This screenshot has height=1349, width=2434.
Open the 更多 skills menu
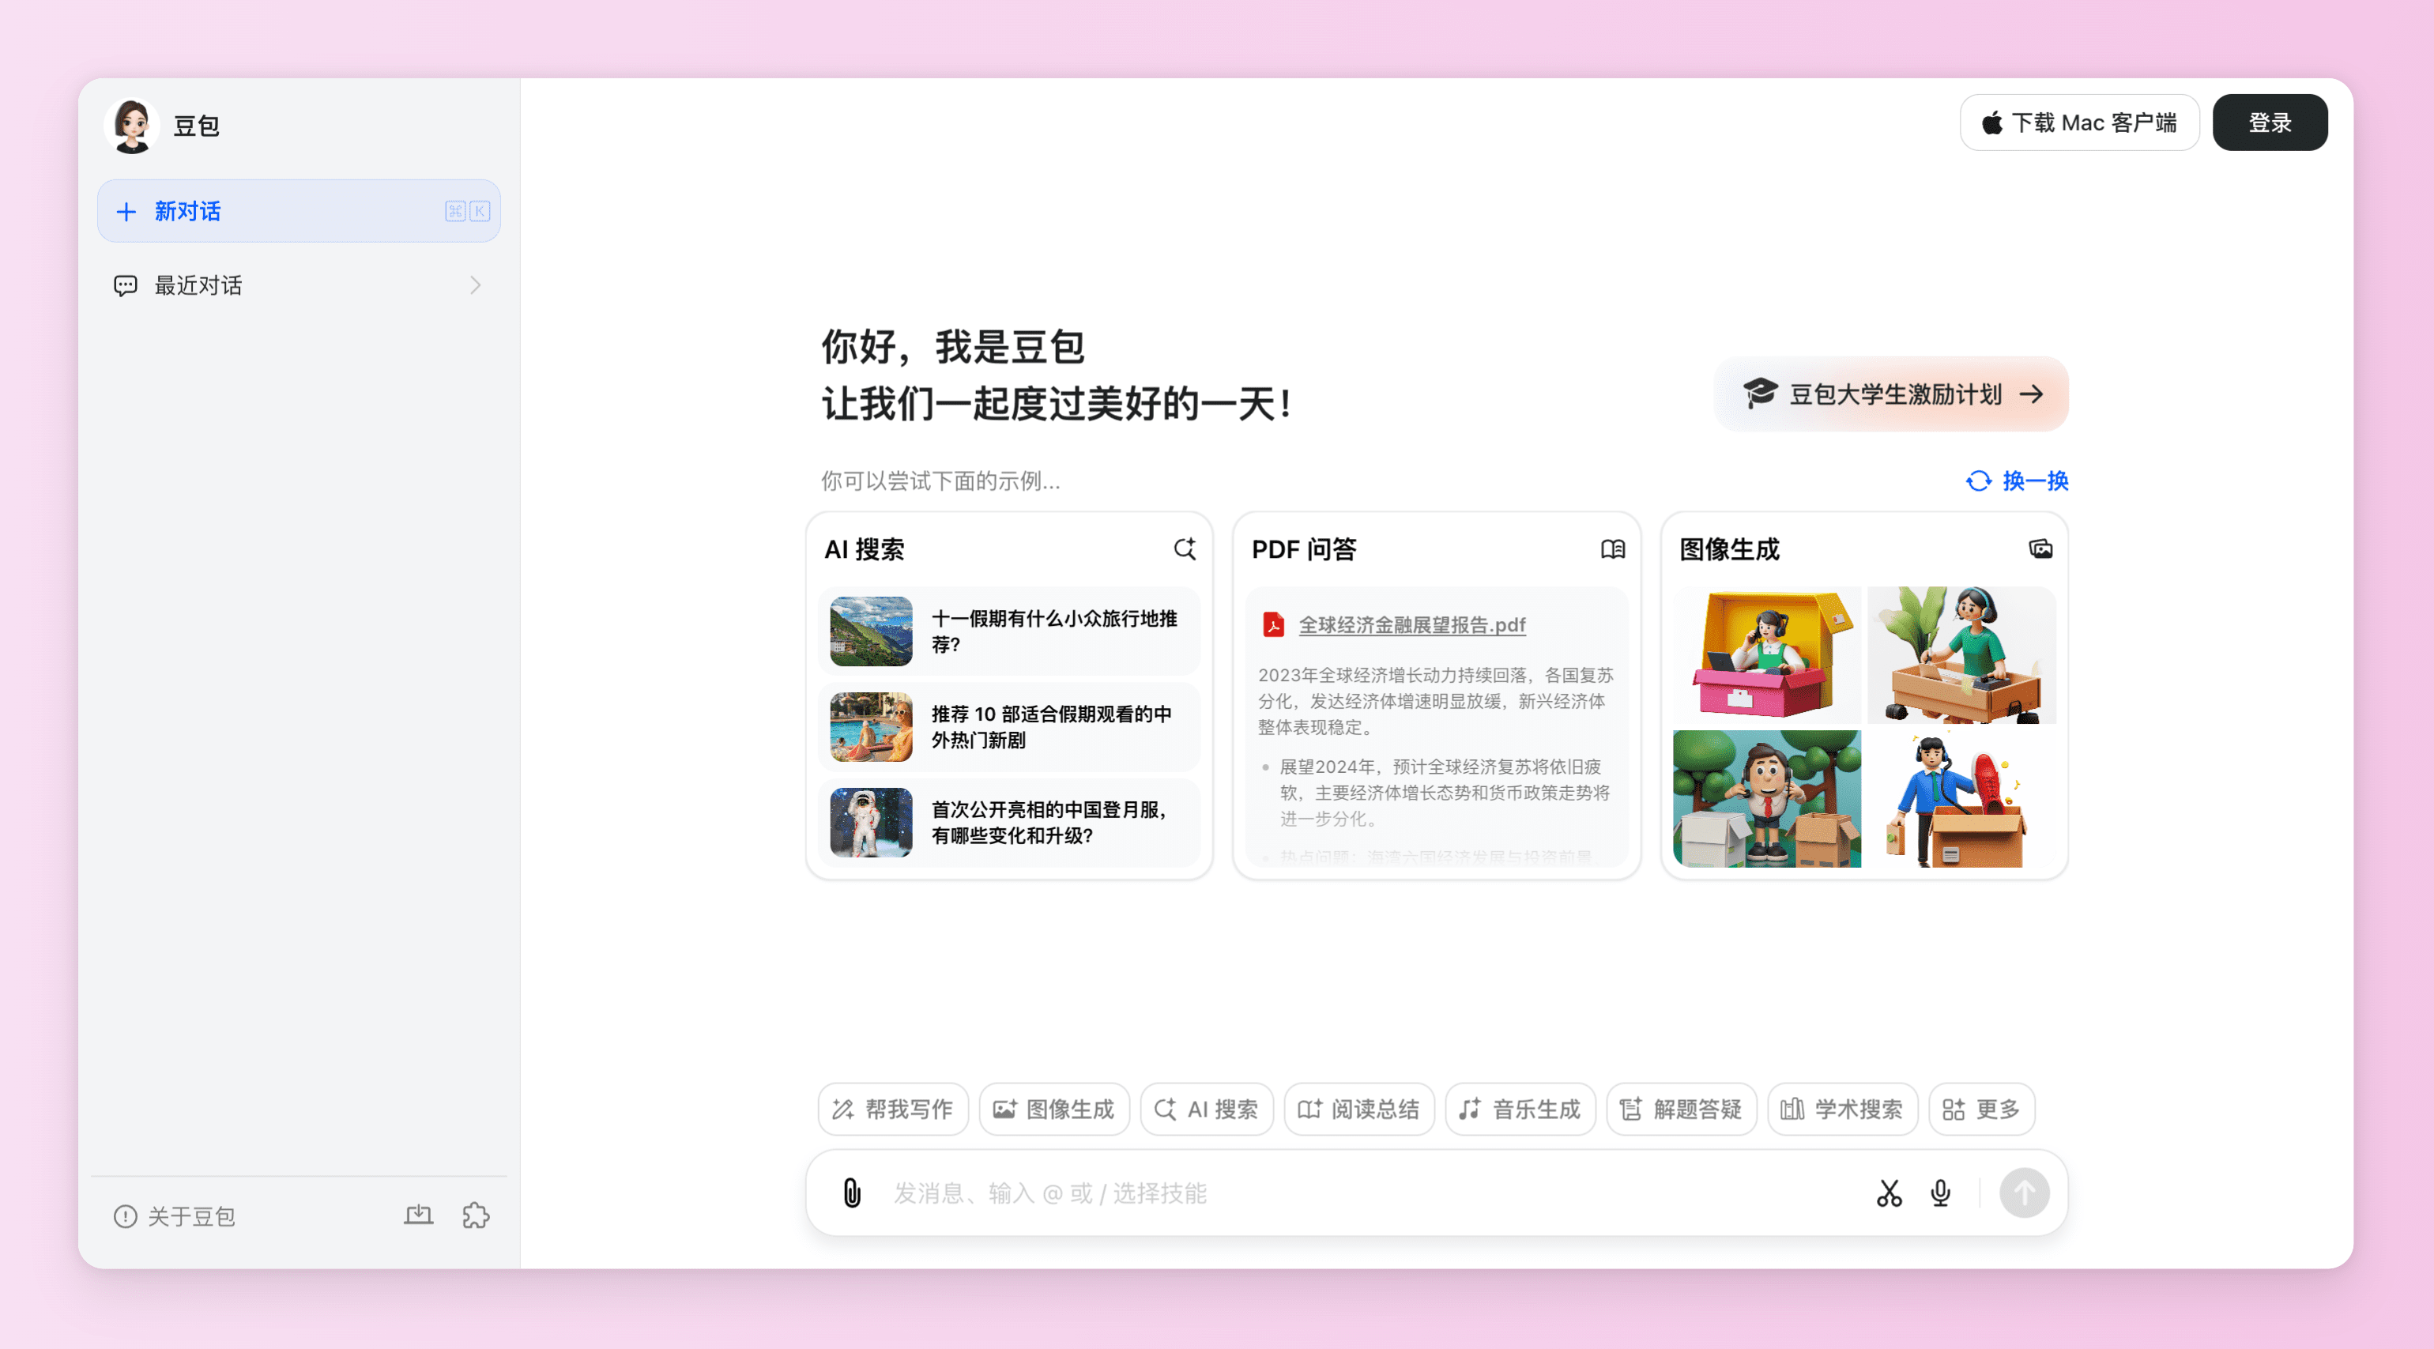pyautogui.click(x=1981, y=1109)
